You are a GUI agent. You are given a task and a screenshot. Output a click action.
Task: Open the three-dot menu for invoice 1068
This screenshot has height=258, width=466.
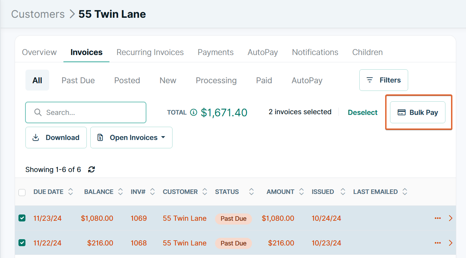coord(438,243)
